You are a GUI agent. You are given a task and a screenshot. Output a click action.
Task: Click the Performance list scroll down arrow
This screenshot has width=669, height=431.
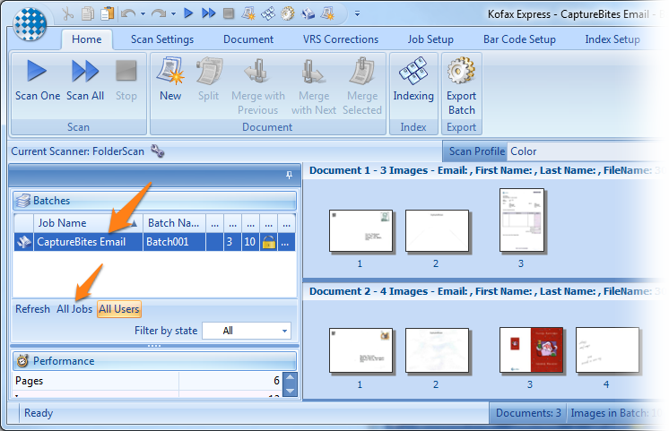tap(291, 391)
